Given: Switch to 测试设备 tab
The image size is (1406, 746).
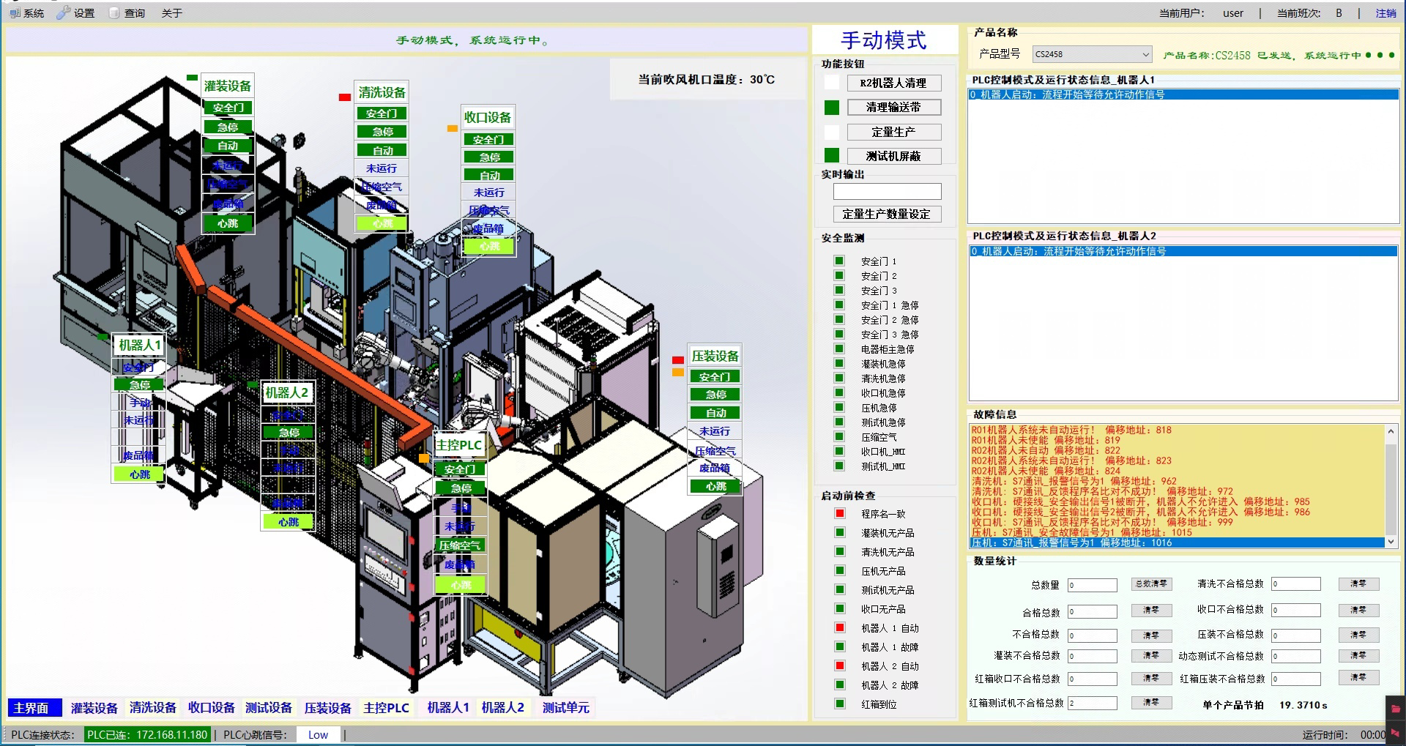Looking at the screenshot, I should pos(268,708).
